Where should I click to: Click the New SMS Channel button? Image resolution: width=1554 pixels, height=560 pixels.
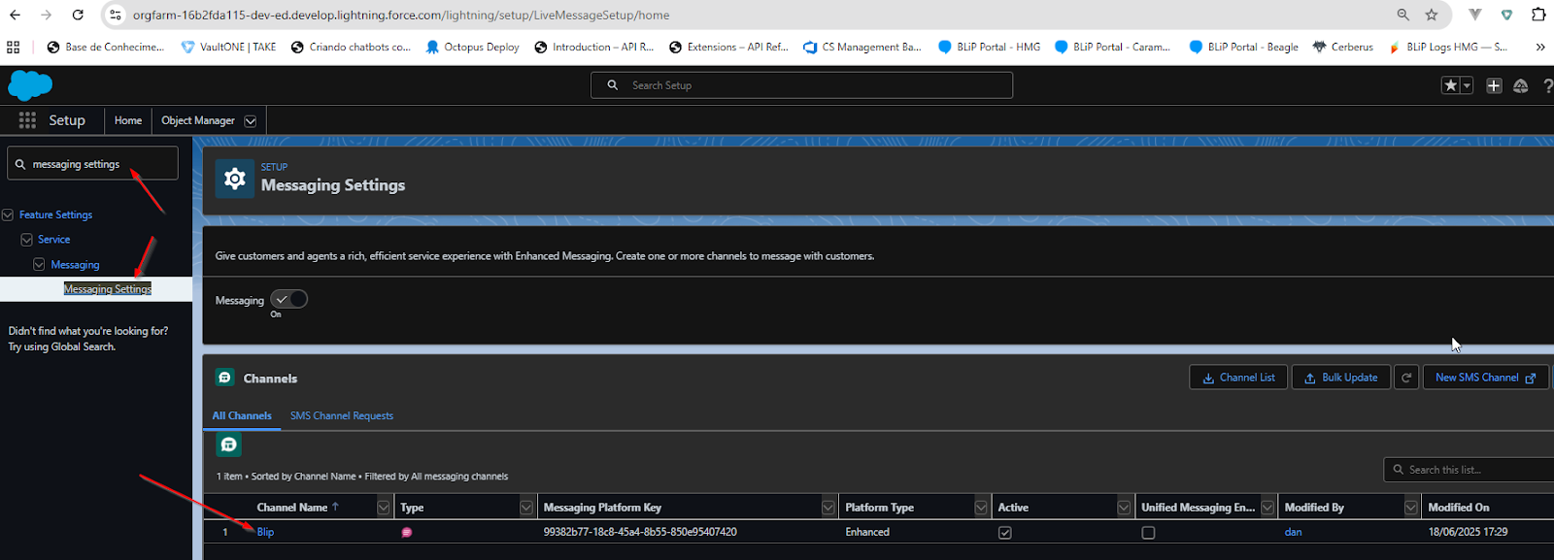click(1484, 378)
